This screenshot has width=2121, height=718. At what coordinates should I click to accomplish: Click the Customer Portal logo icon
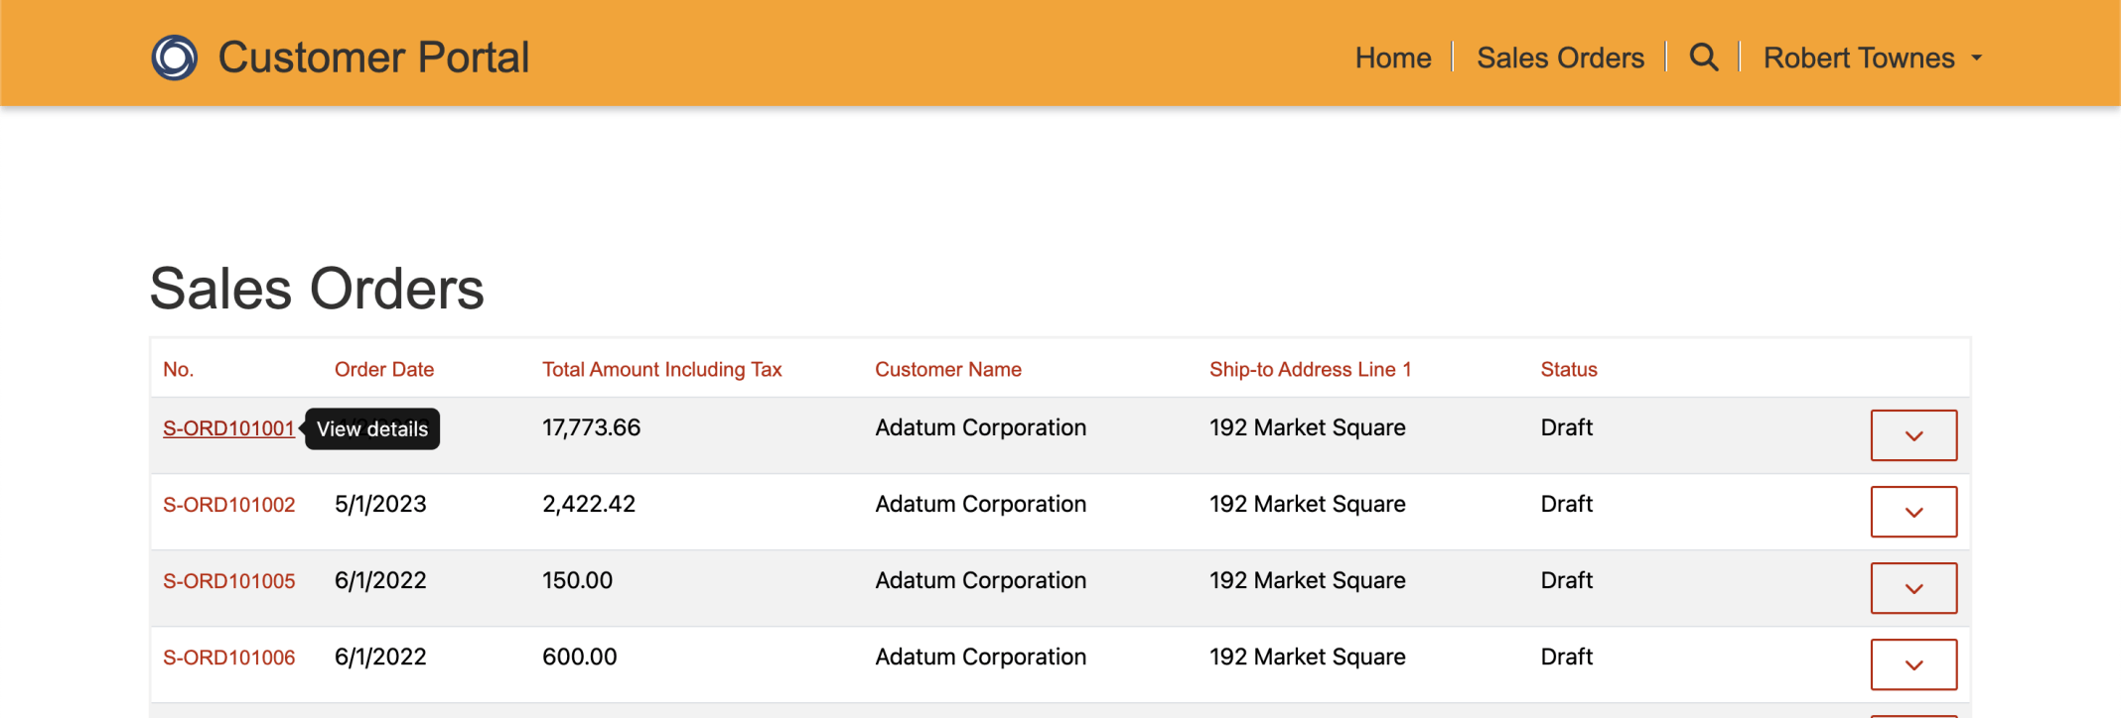click(x=175, y=58)
